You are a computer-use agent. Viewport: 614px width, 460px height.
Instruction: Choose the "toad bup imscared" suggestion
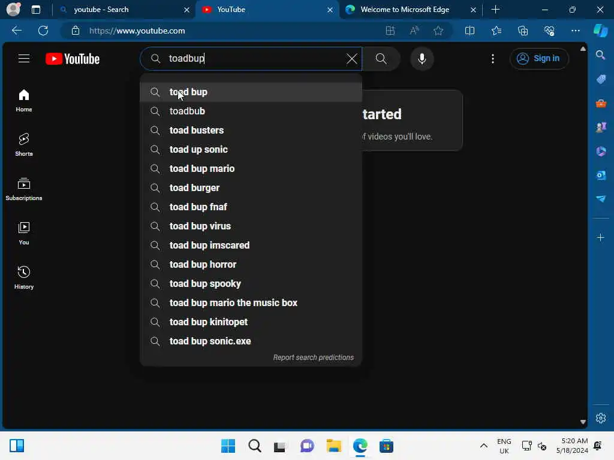pos(251,245)
